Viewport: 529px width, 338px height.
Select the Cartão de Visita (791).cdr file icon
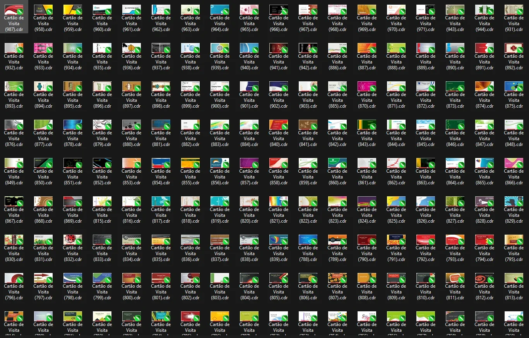[396, 240]
